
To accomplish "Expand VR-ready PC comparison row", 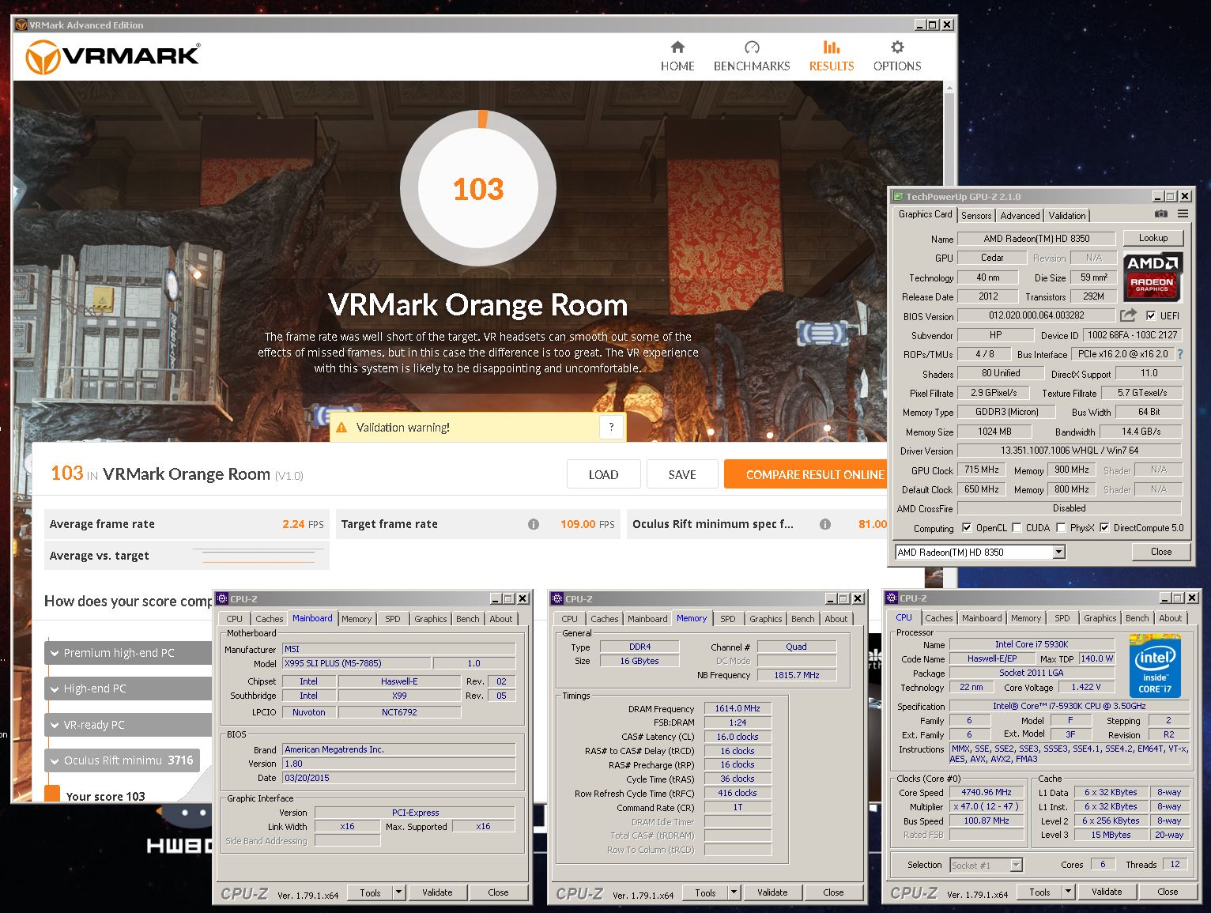I will click(128, 725).
